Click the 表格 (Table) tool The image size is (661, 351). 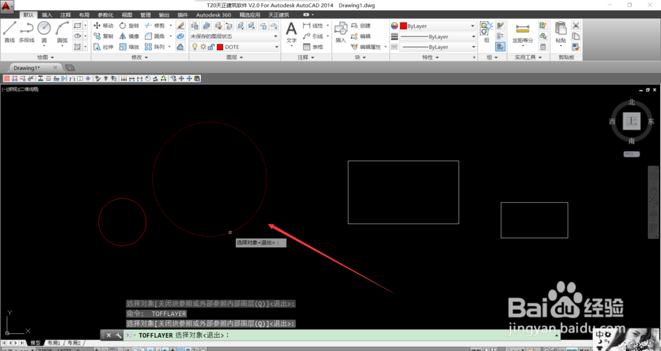[x=313, y=47]
